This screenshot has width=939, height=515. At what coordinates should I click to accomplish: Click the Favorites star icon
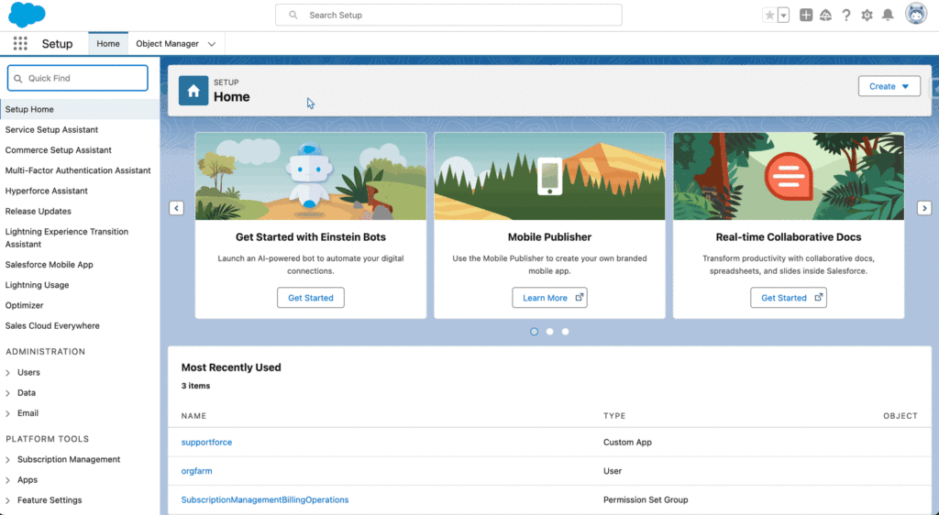[769, 16]
